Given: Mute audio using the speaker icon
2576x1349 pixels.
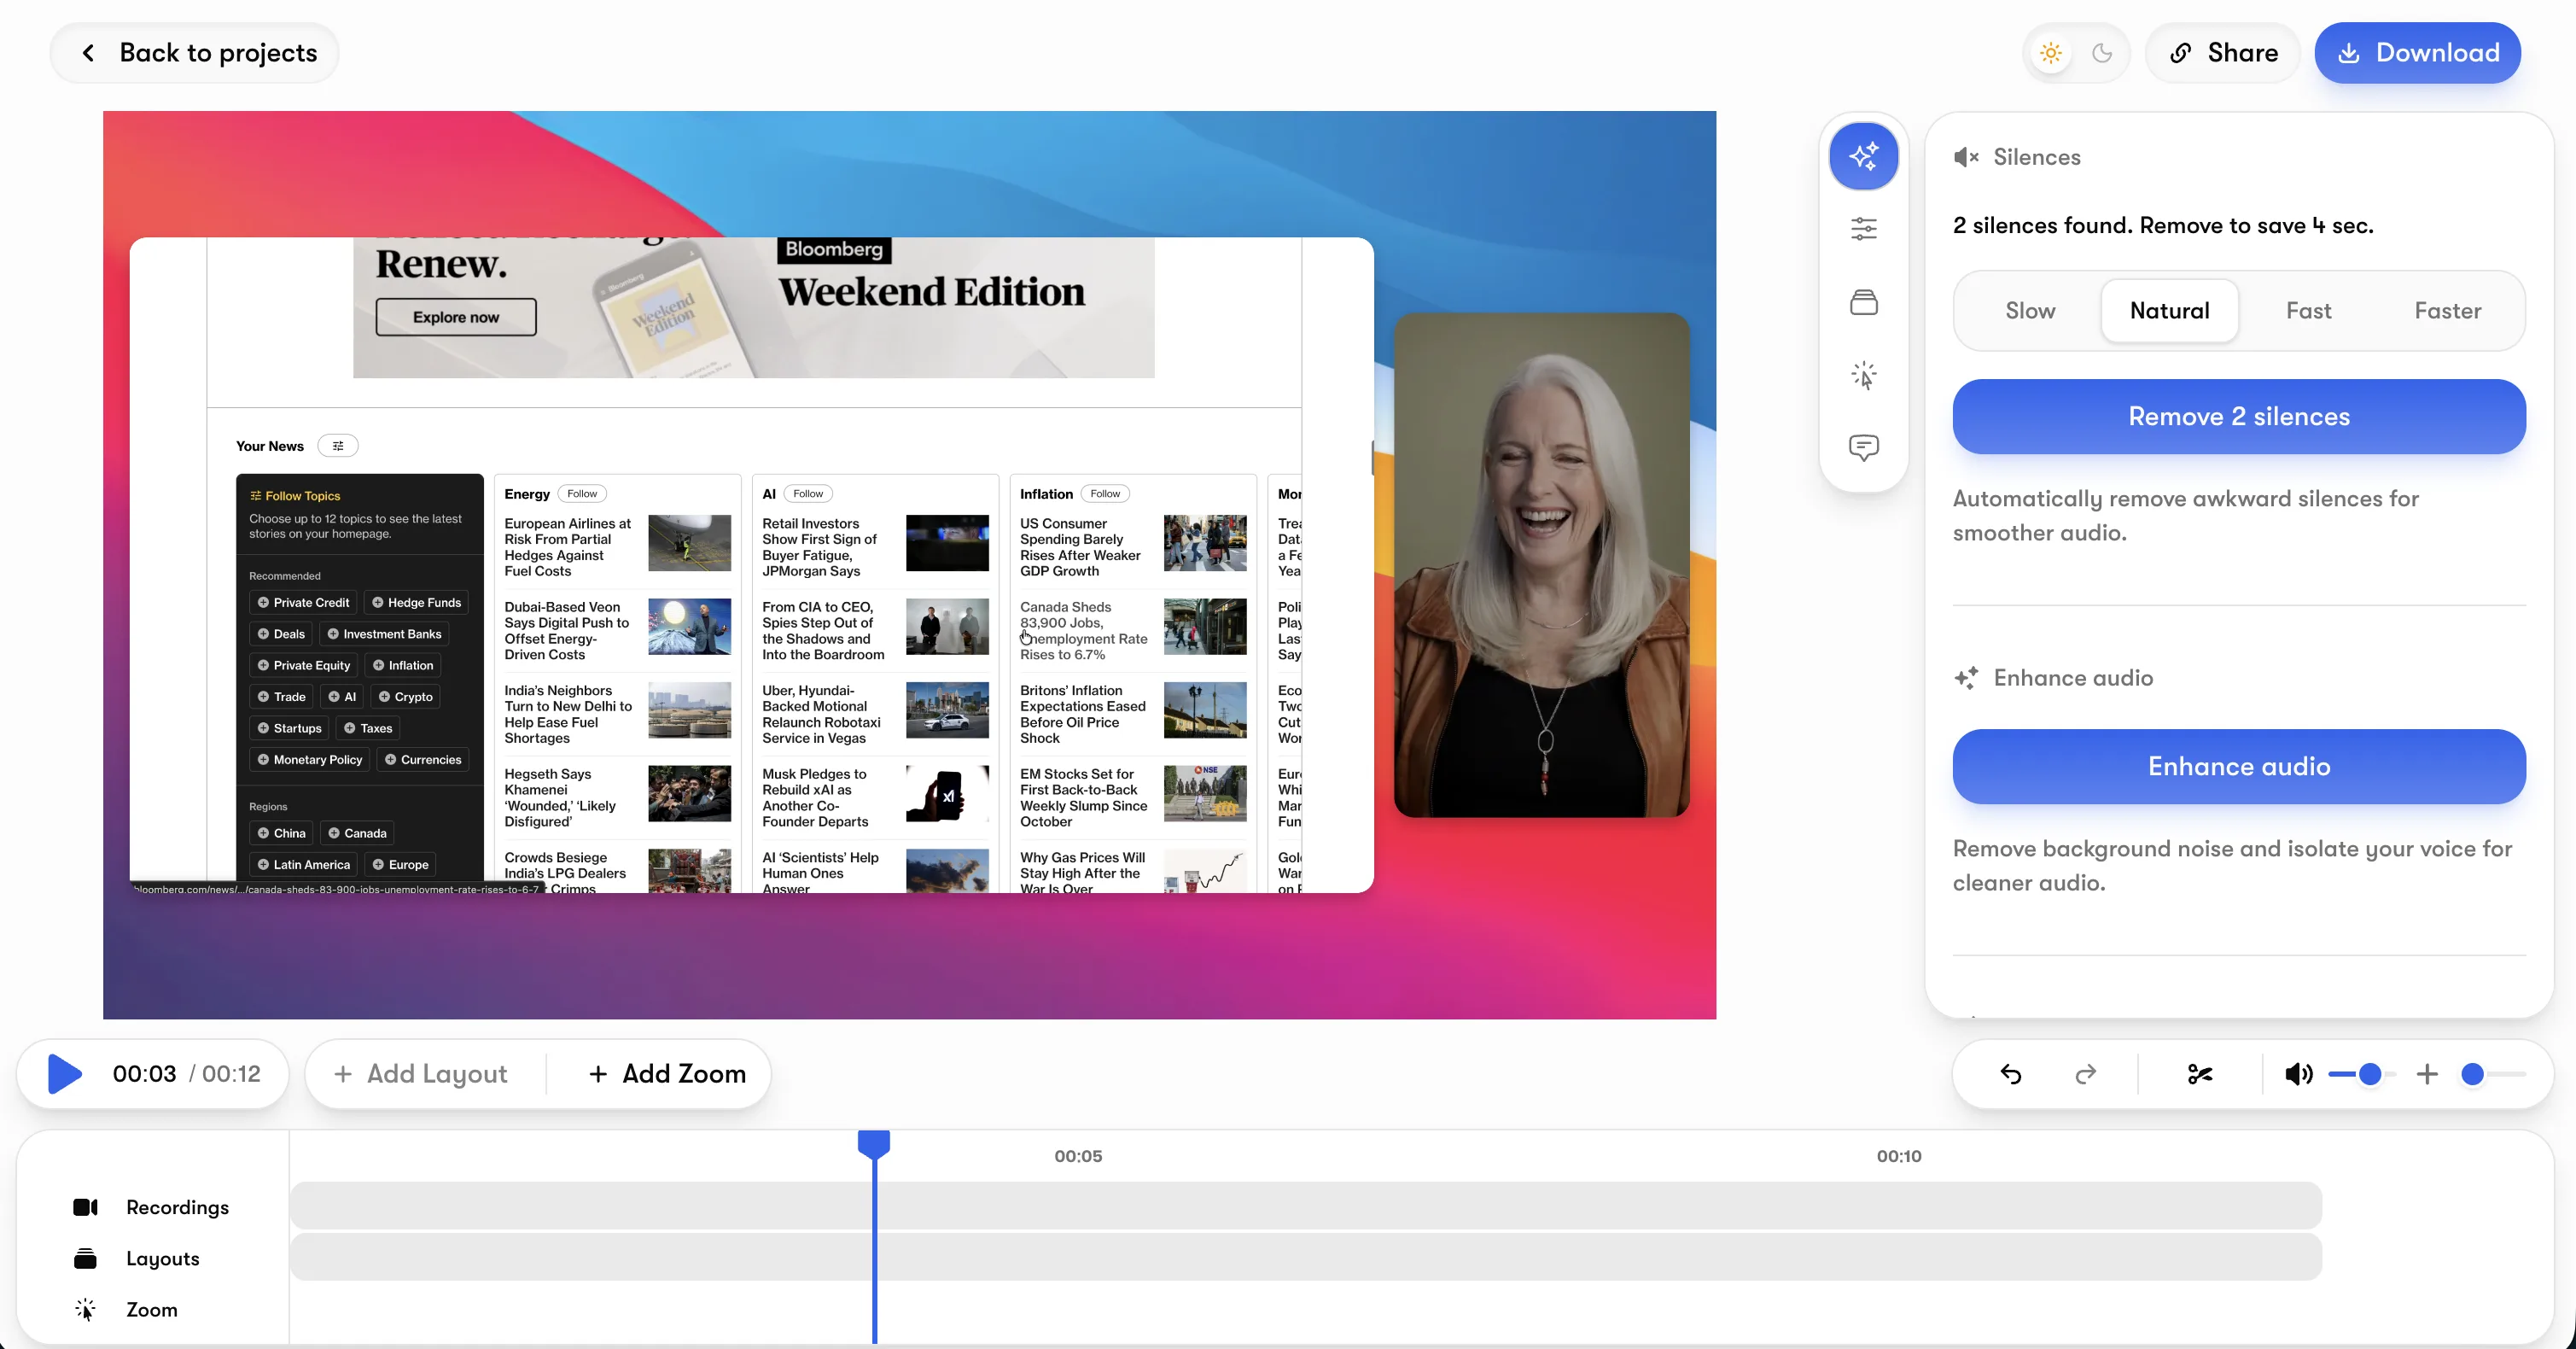Looking at the screenshot, I should 2298,1074.
